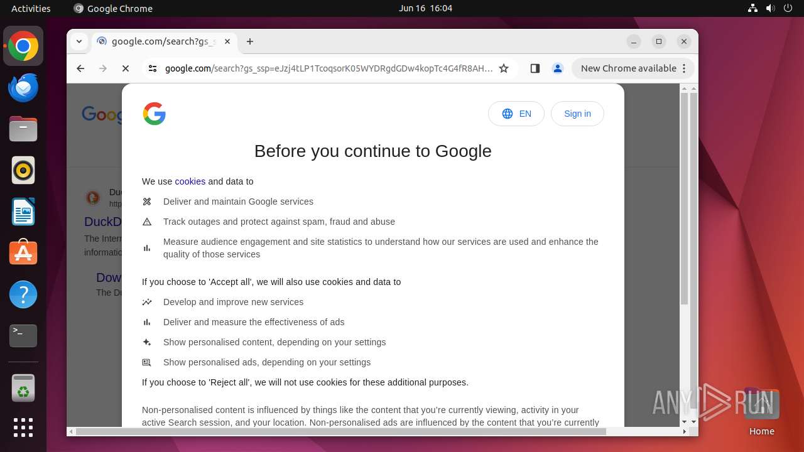Launch LibreOffice Writer from the dock

pyautogui.click(x=23, y=212)
